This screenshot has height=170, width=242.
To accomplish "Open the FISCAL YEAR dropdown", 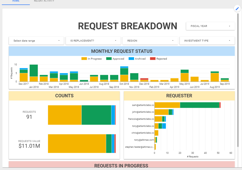I will tap(210, 26).
